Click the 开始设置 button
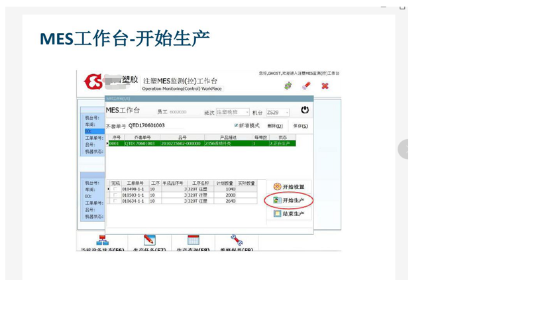 point(289,187)
